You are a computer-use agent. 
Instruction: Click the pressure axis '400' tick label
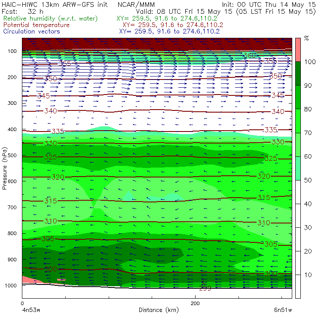click(12, 129)
